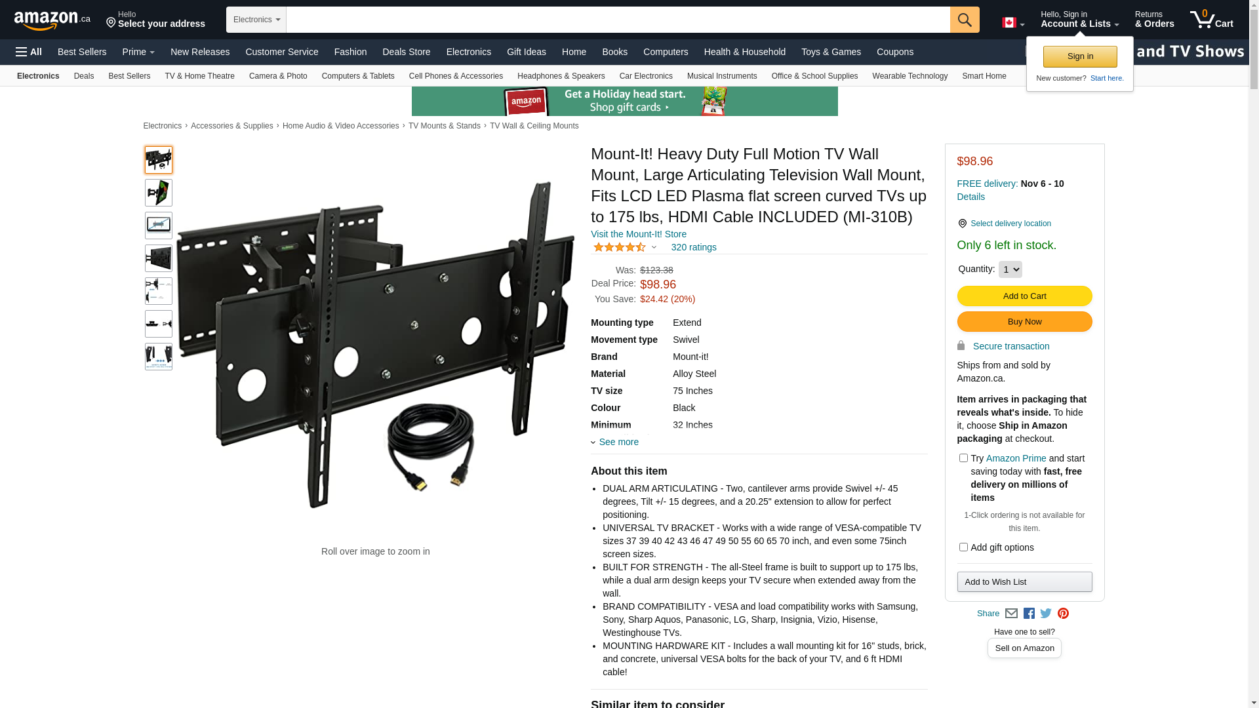Image resolution: width=1259 pixels, height=708 pixels.
Task: Tick the Try Amazon Prime checkbox
Action: point(963,458)
